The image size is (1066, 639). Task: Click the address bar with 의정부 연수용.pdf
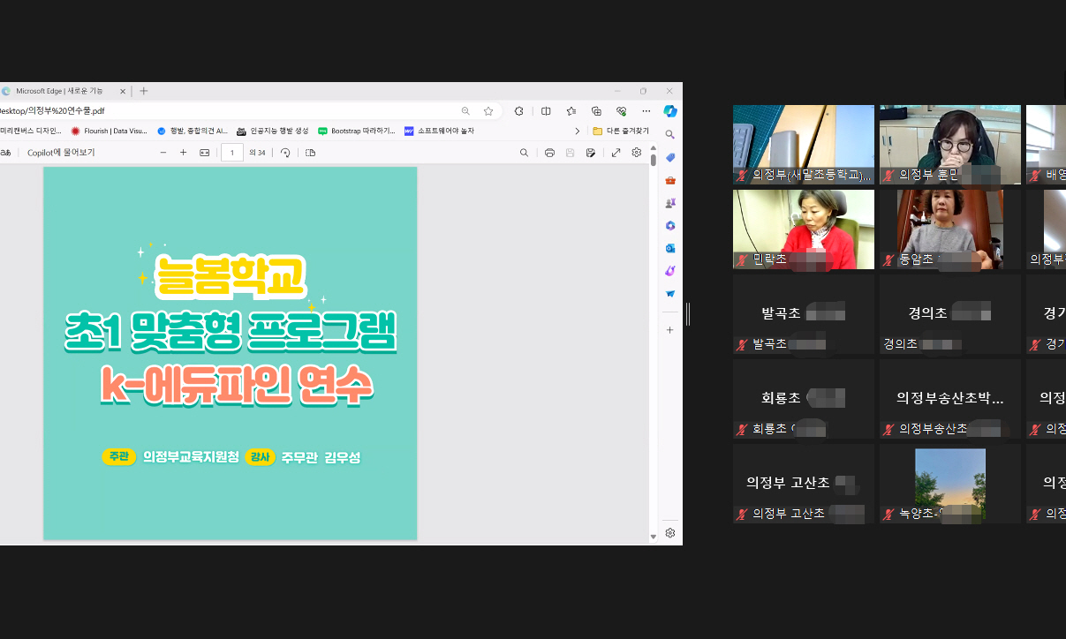[230, 111]
